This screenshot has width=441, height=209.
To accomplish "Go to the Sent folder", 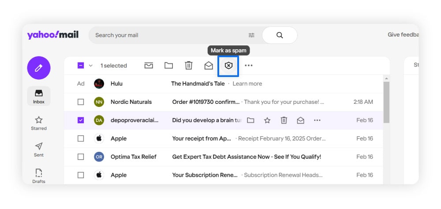I will (39, 150).
